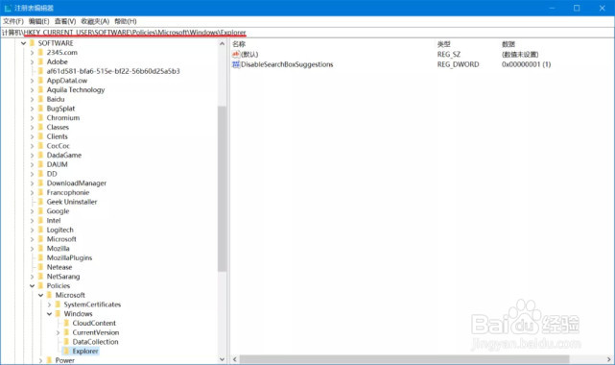The height and width of the screenshot is (365, 615).
Task: Click the 0x00000001 (1) data cell
Action: [526, 64]
